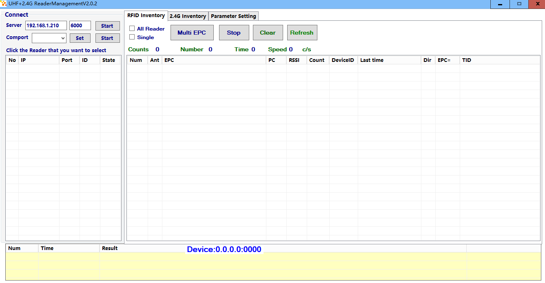Click the Ant column header
This screenshot has height=283, width=545.
point(155,60)
